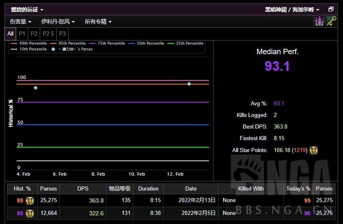Switch to the P3 tab
The width and height of the screenshot is (343, 224).
62,33
